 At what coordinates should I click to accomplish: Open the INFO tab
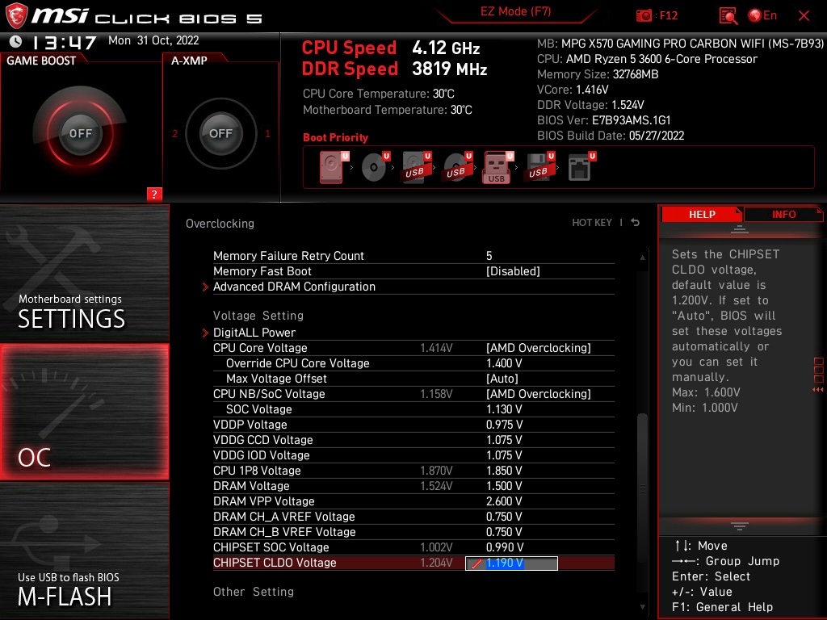(x=783, y=214)
